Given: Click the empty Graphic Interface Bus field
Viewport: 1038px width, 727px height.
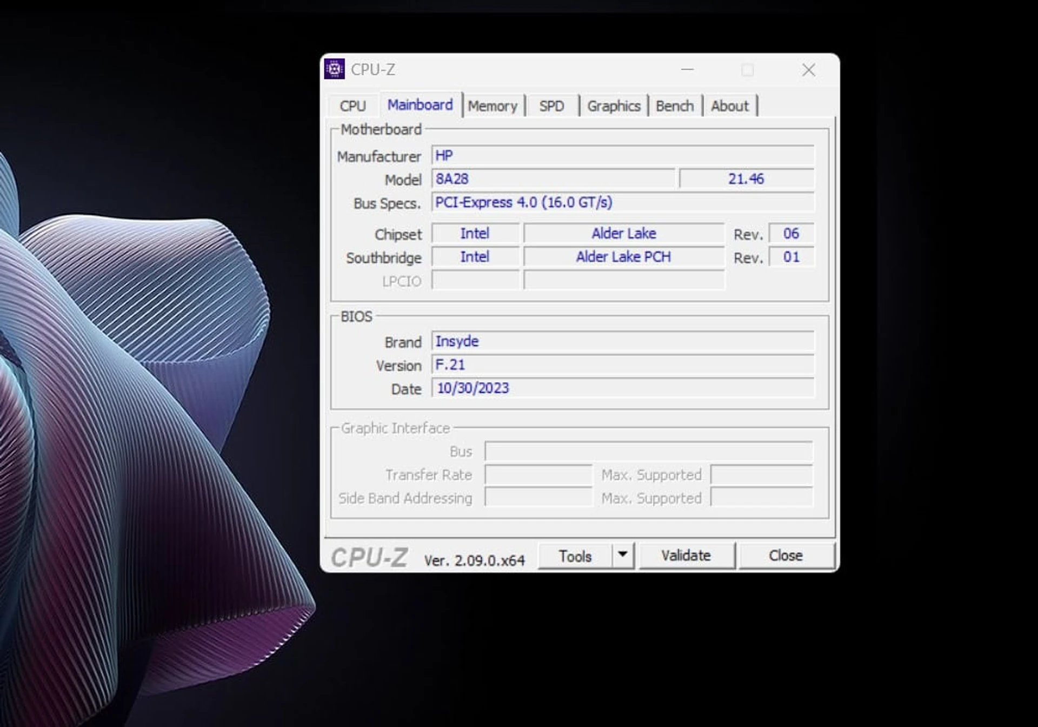Looking at the screenshot, I should point(649,451).
